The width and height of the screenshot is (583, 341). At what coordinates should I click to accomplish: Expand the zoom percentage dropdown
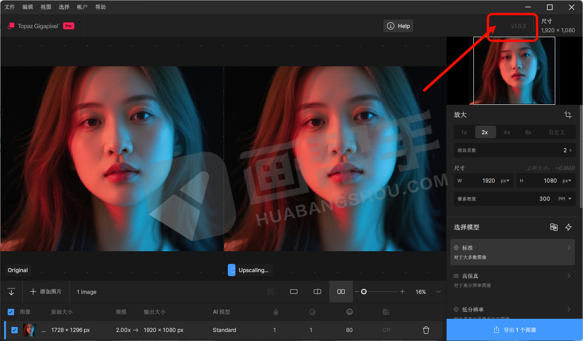(438, 292)
